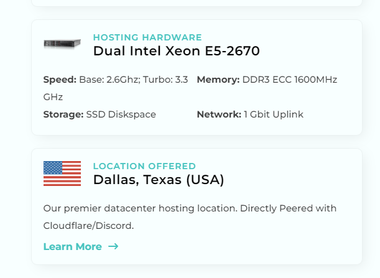Viewport: 380px width, 278px height.
Task: Click the bold Speed label
Action: pos(60,80)
